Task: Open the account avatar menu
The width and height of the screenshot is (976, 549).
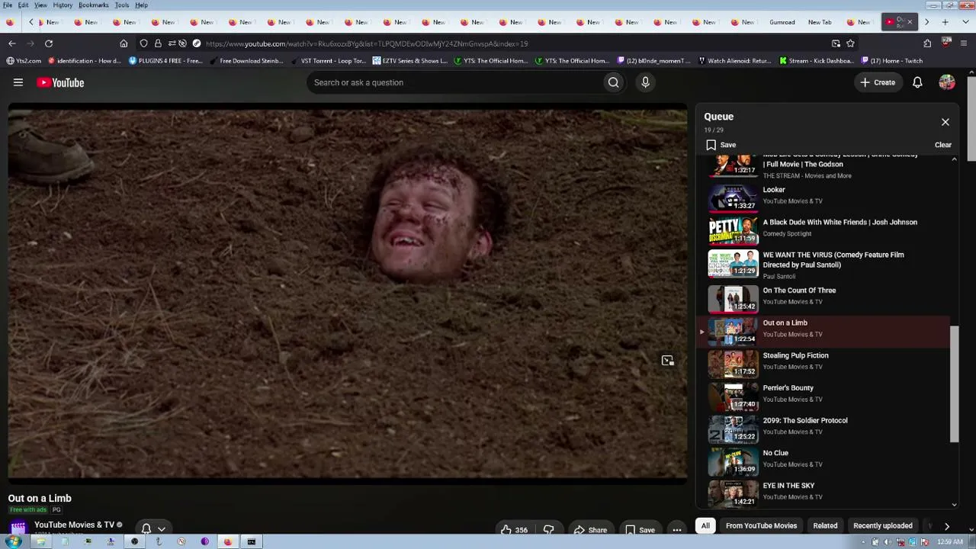Action: pos(947,82)
